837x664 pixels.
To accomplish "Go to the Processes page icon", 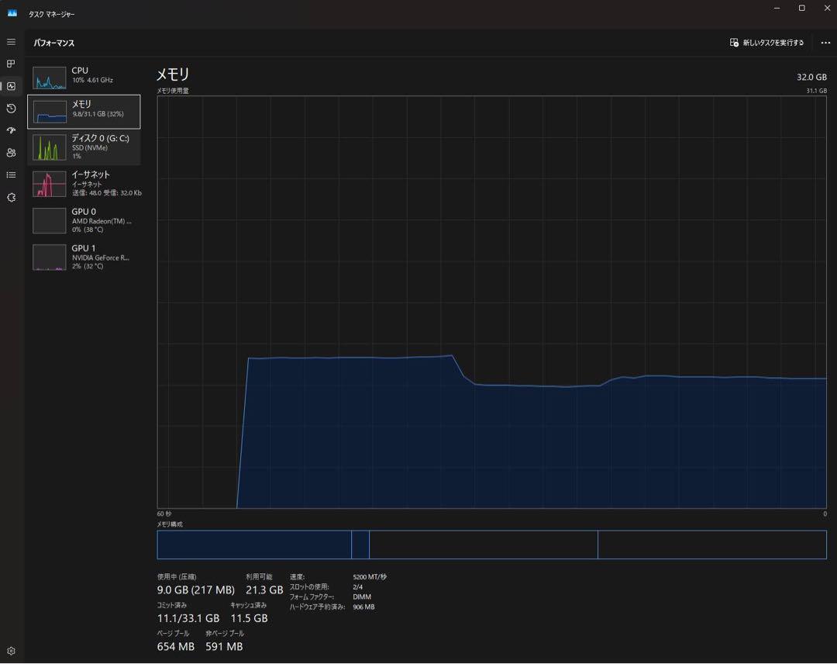I will pyautogui.click(x=11, y=64).
